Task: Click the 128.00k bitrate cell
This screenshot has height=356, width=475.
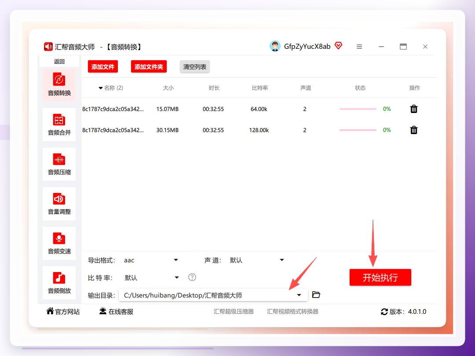Action: [259, 130]
